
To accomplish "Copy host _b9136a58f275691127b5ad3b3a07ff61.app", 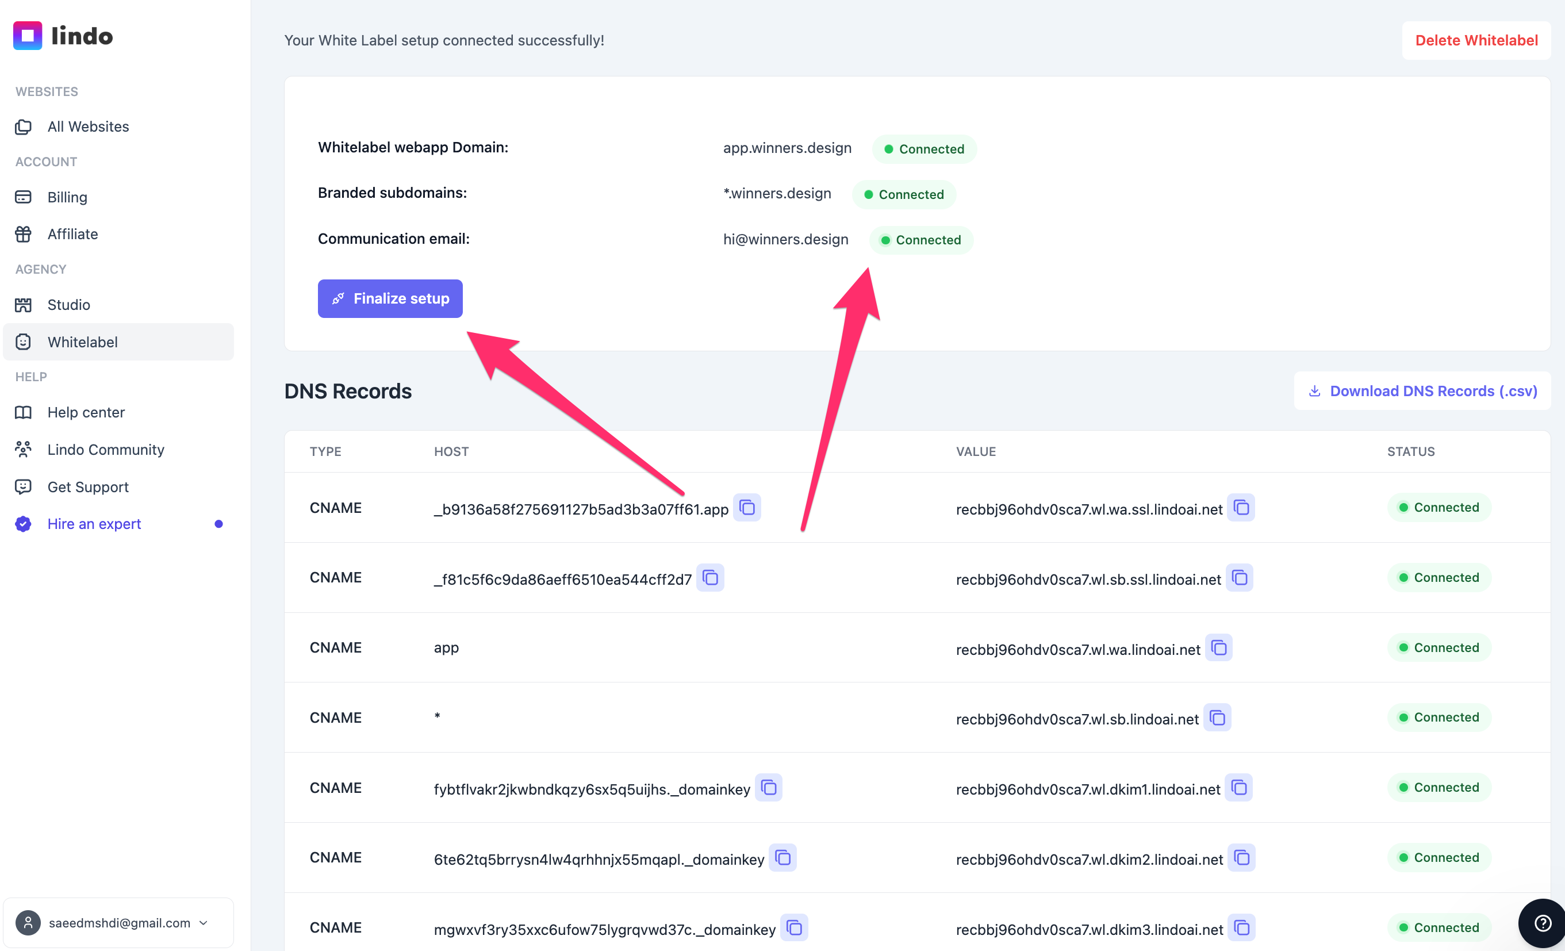I will coord(747,508).
